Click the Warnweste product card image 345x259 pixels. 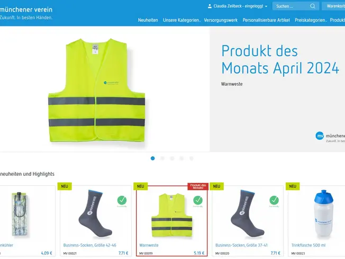171,215
